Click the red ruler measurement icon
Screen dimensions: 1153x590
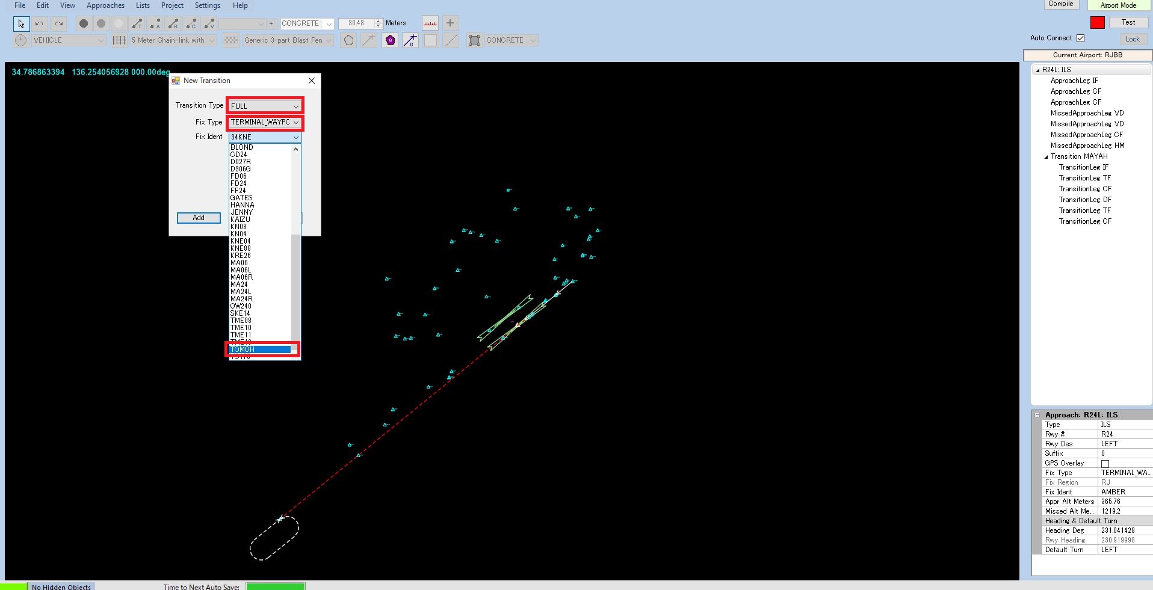430,23
